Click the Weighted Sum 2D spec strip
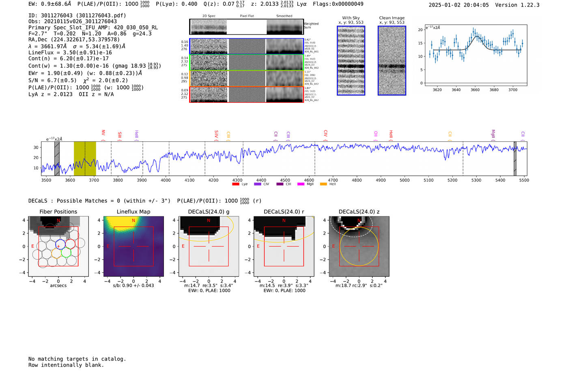This screenshot has height=387, width=568. coord(208,27)
